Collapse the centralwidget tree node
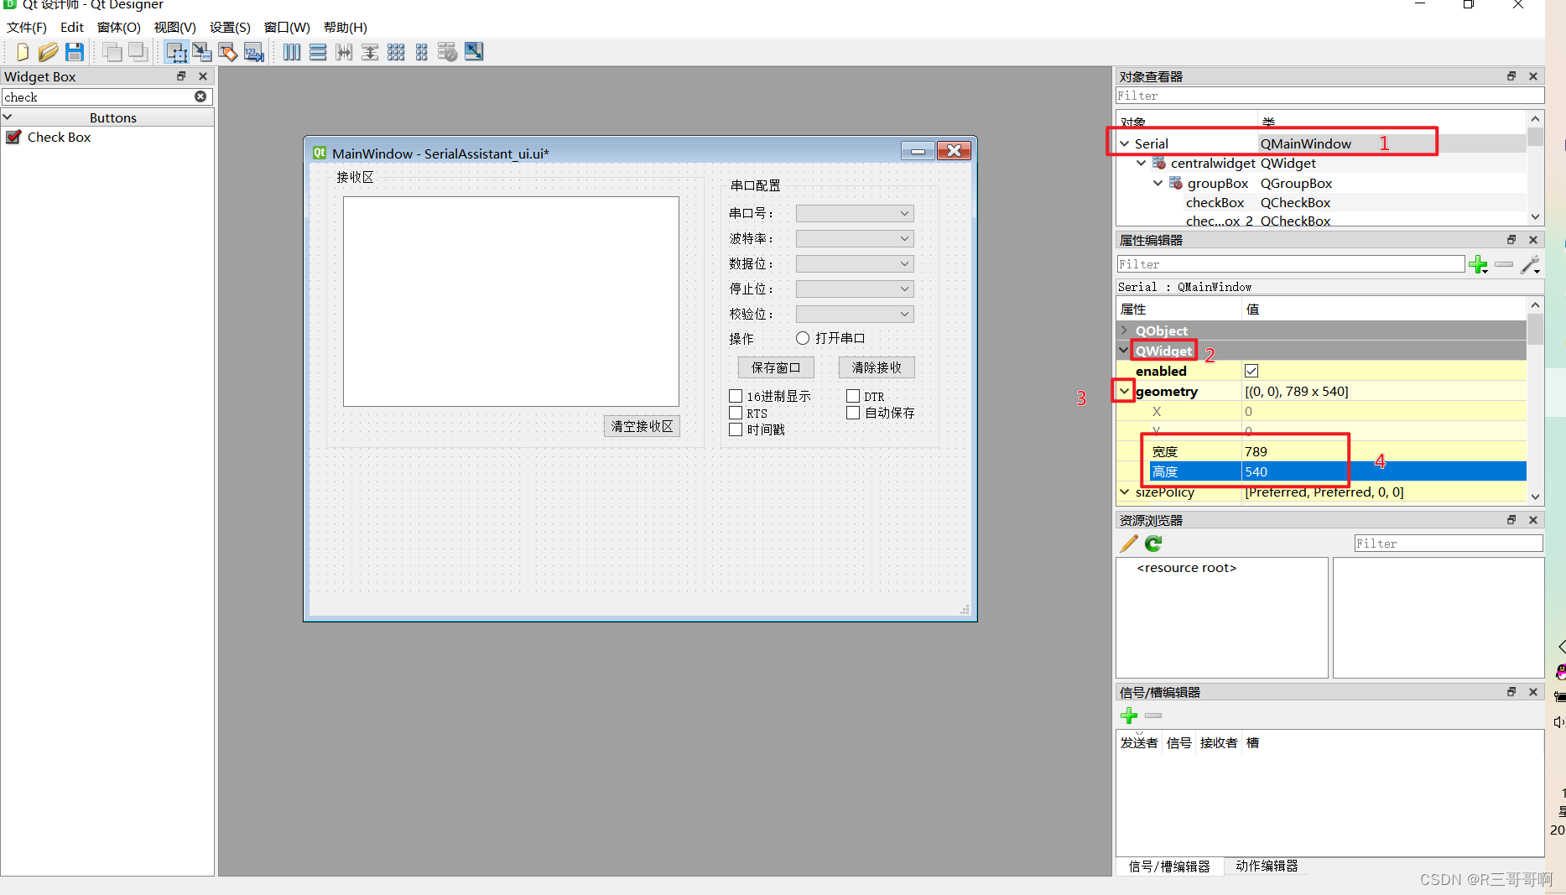 [1142, 164]
